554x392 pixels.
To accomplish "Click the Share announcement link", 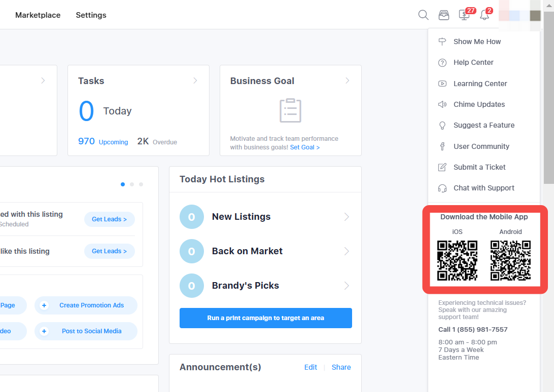I will coord(341,367).
